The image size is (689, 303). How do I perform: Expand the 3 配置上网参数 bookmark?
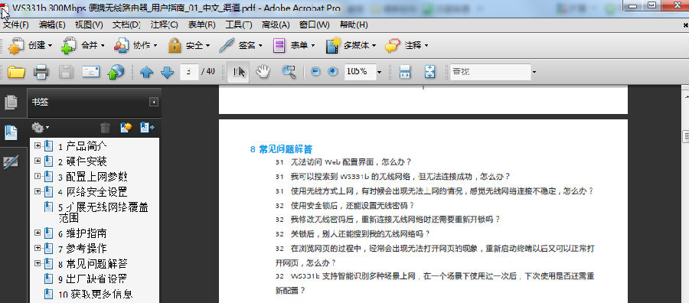click(38, 176)
